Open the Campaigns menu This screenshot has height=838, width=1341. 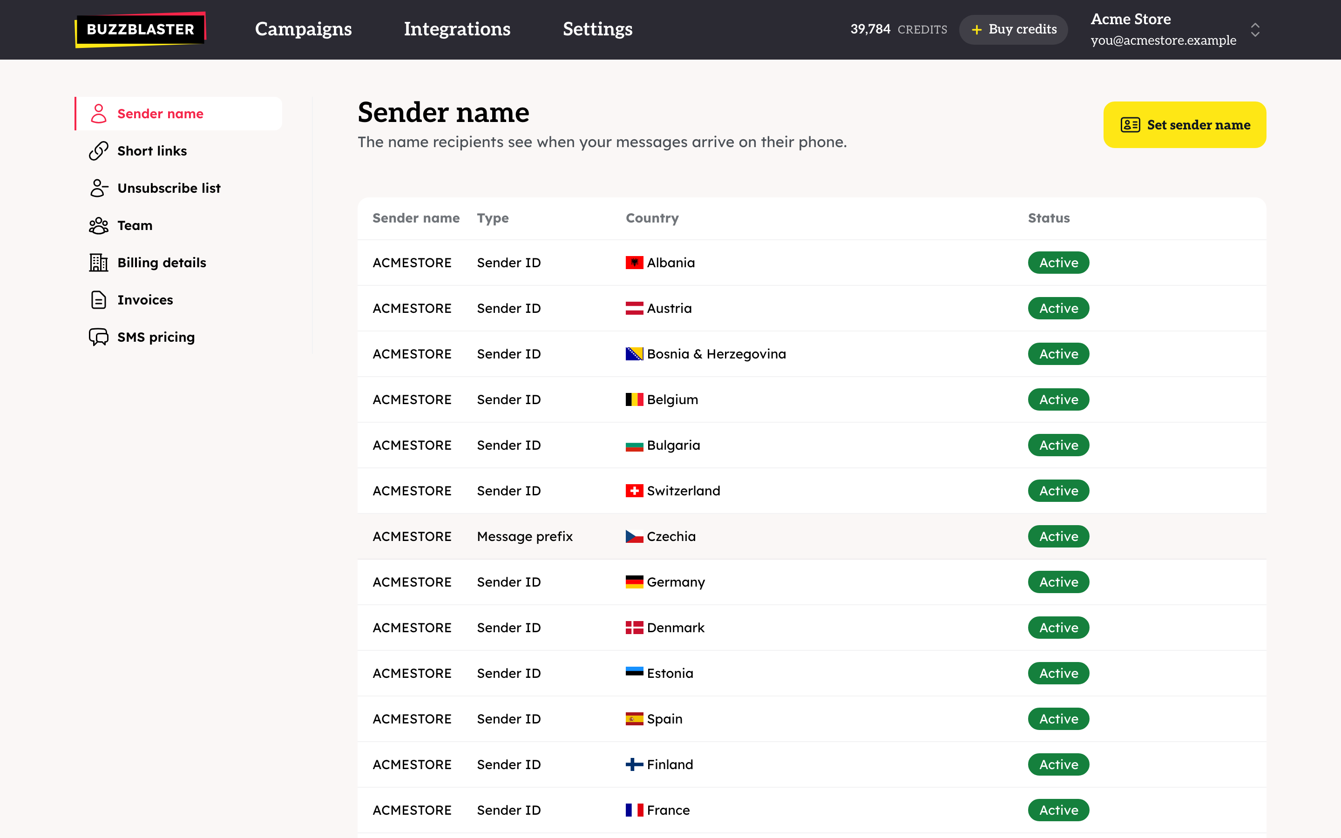pyautogui.click(x=303, y=29)
